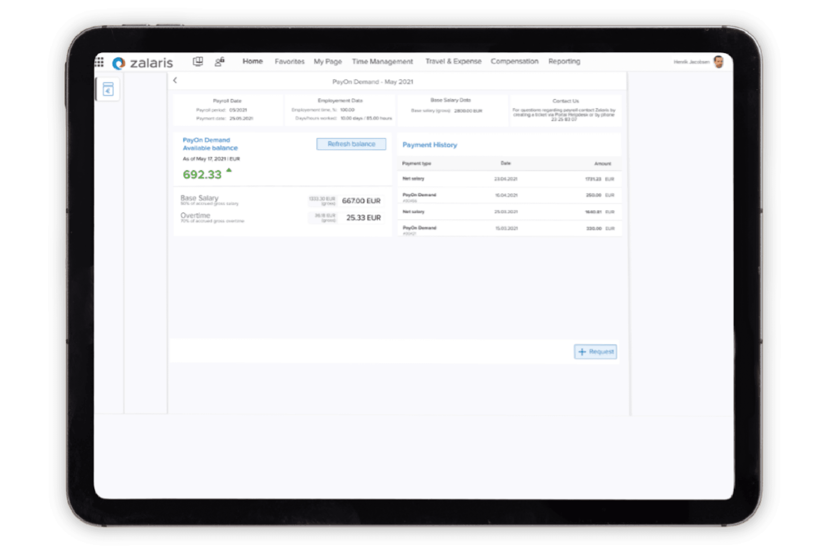Open Henrik Jacobsen's profile avatar
Screen dimensions: 829x552
pyautogui.click(x=719, y=61)
